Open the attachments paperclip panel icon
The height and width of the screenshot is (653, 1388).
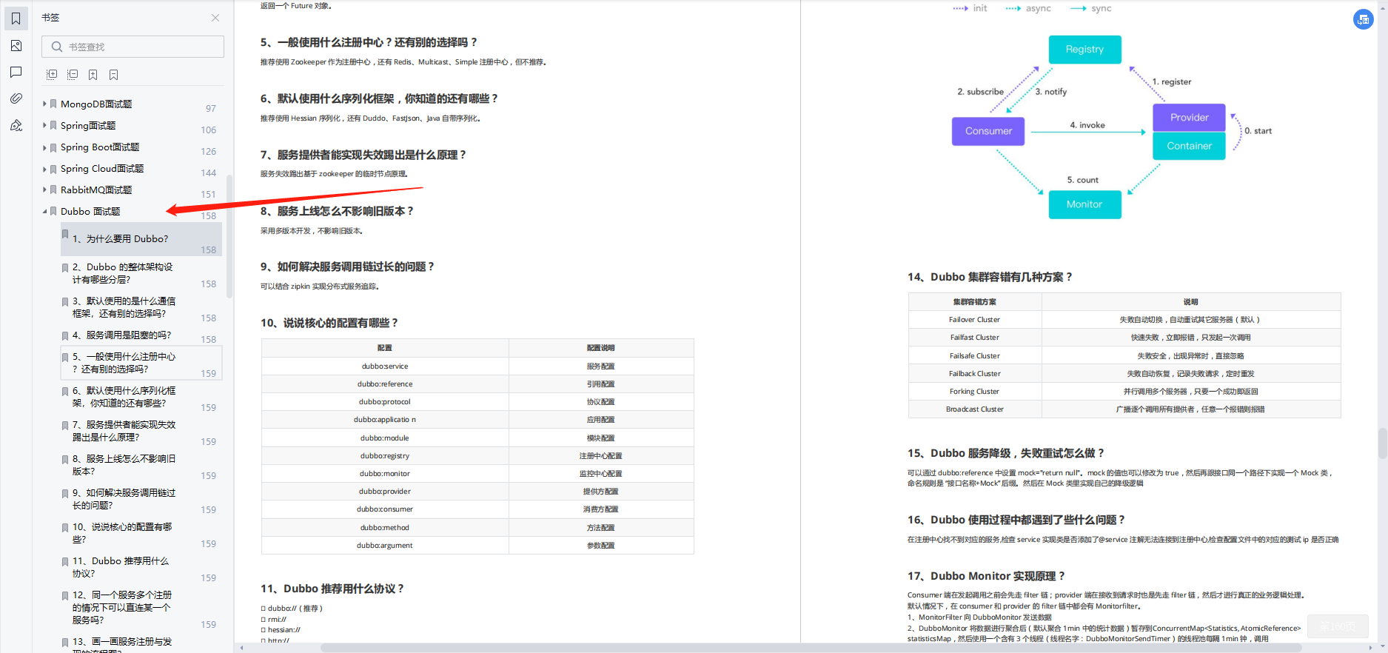tap(16, 98)
